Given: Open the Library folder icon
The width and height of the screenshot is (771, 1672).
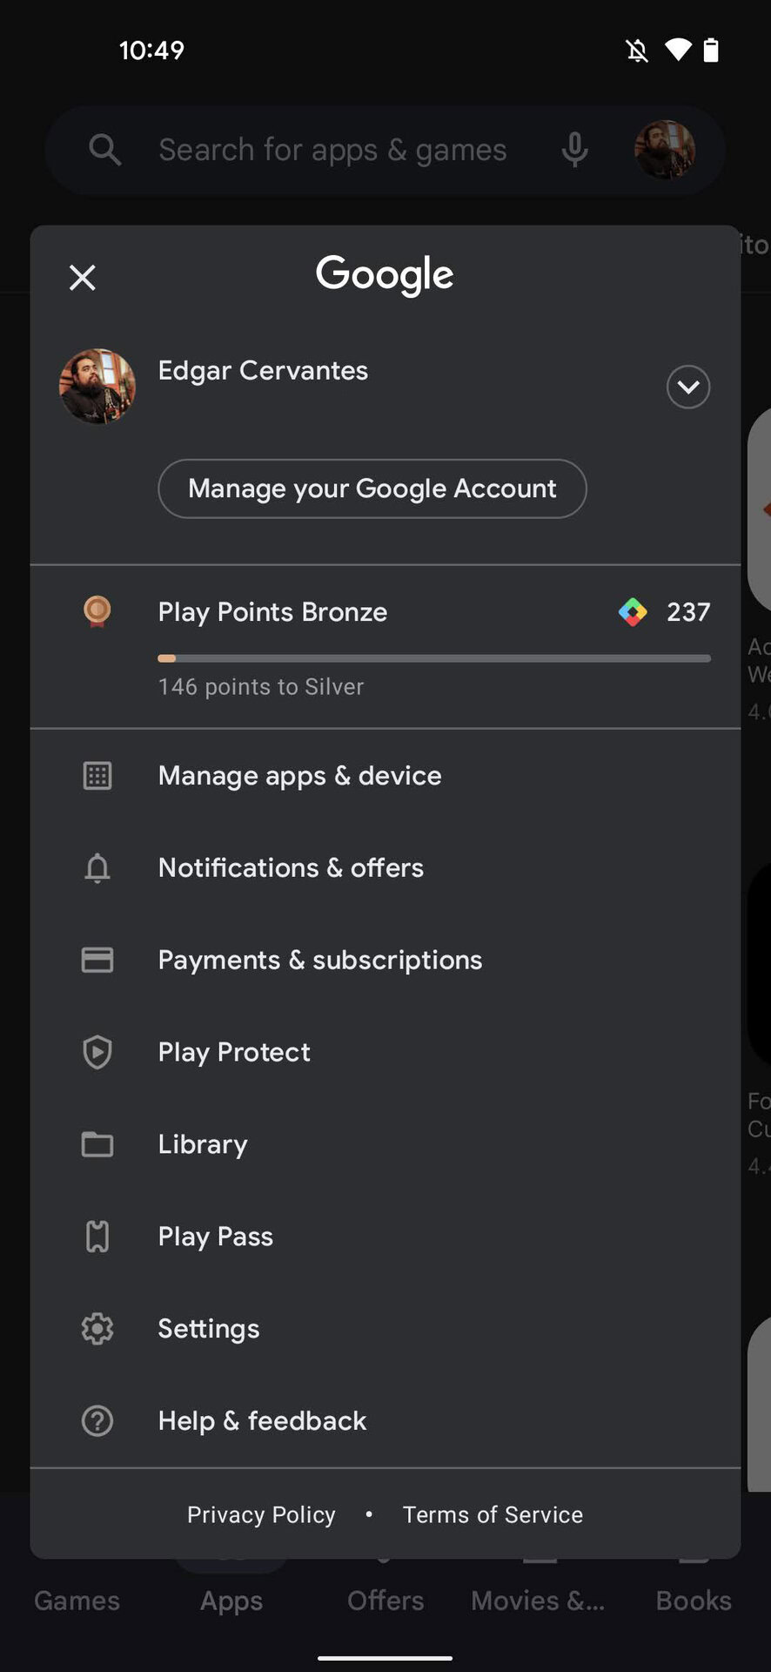Looking at the screenshot, I should pos(97,1144).
